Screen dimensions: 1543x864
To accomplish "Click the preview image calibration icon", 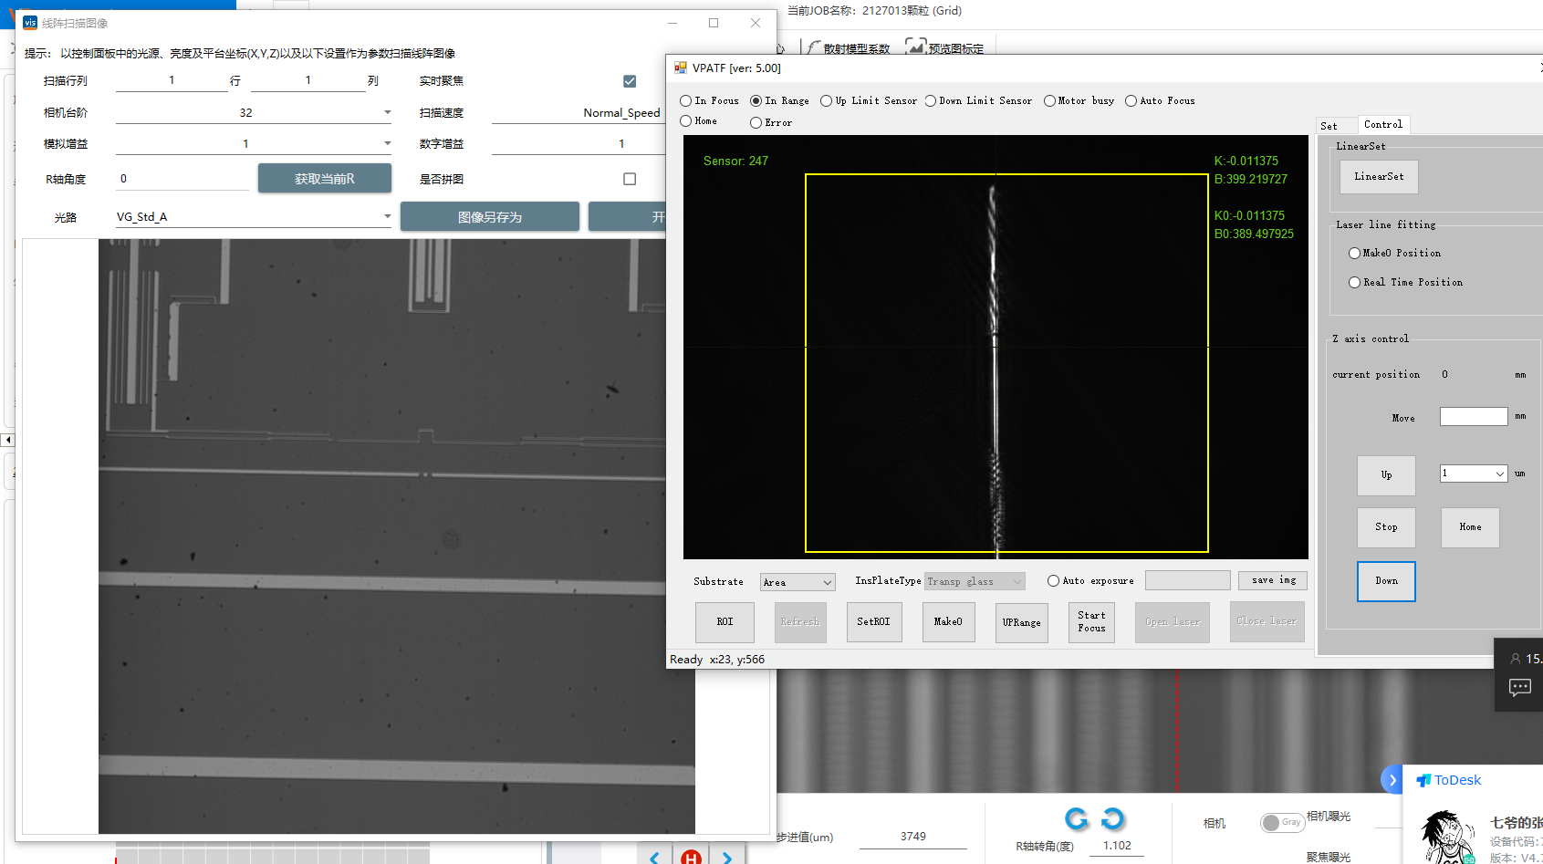I will (x=915, y=47).
